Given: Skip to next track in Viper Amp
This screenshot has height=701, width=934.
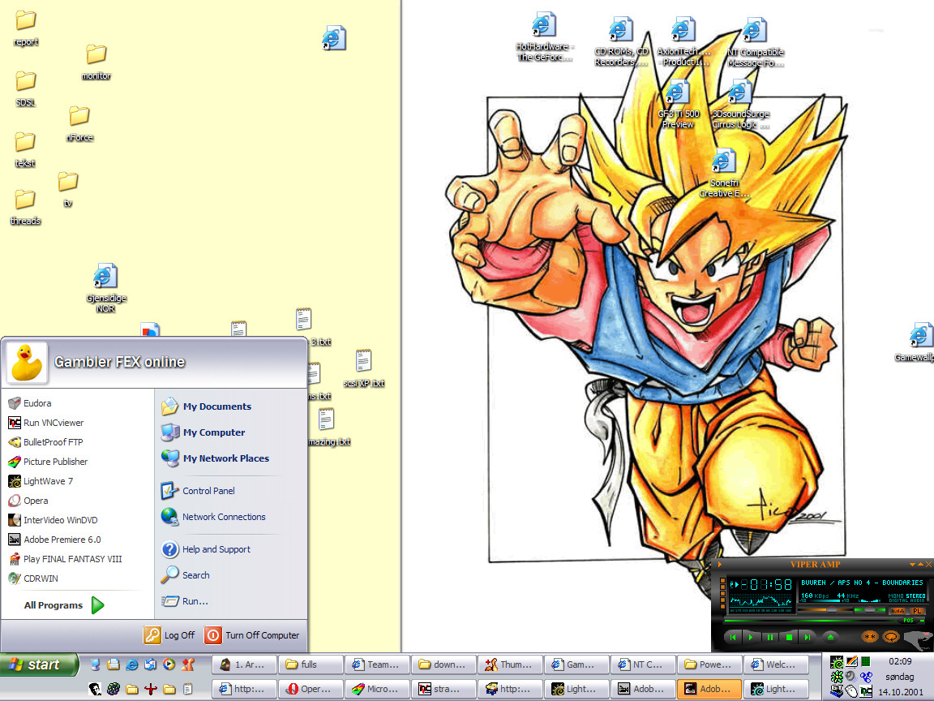Looking at the screenshot, I should [x=808, y=637].
